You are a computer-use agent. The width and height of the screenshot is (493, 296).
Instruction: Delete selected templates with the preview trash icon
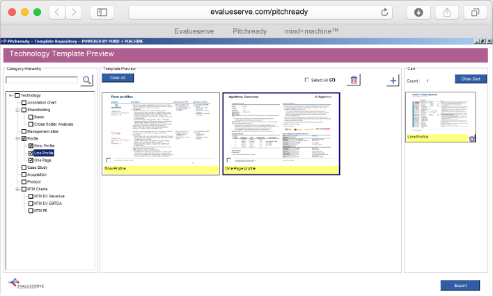(x=354, y=80)
